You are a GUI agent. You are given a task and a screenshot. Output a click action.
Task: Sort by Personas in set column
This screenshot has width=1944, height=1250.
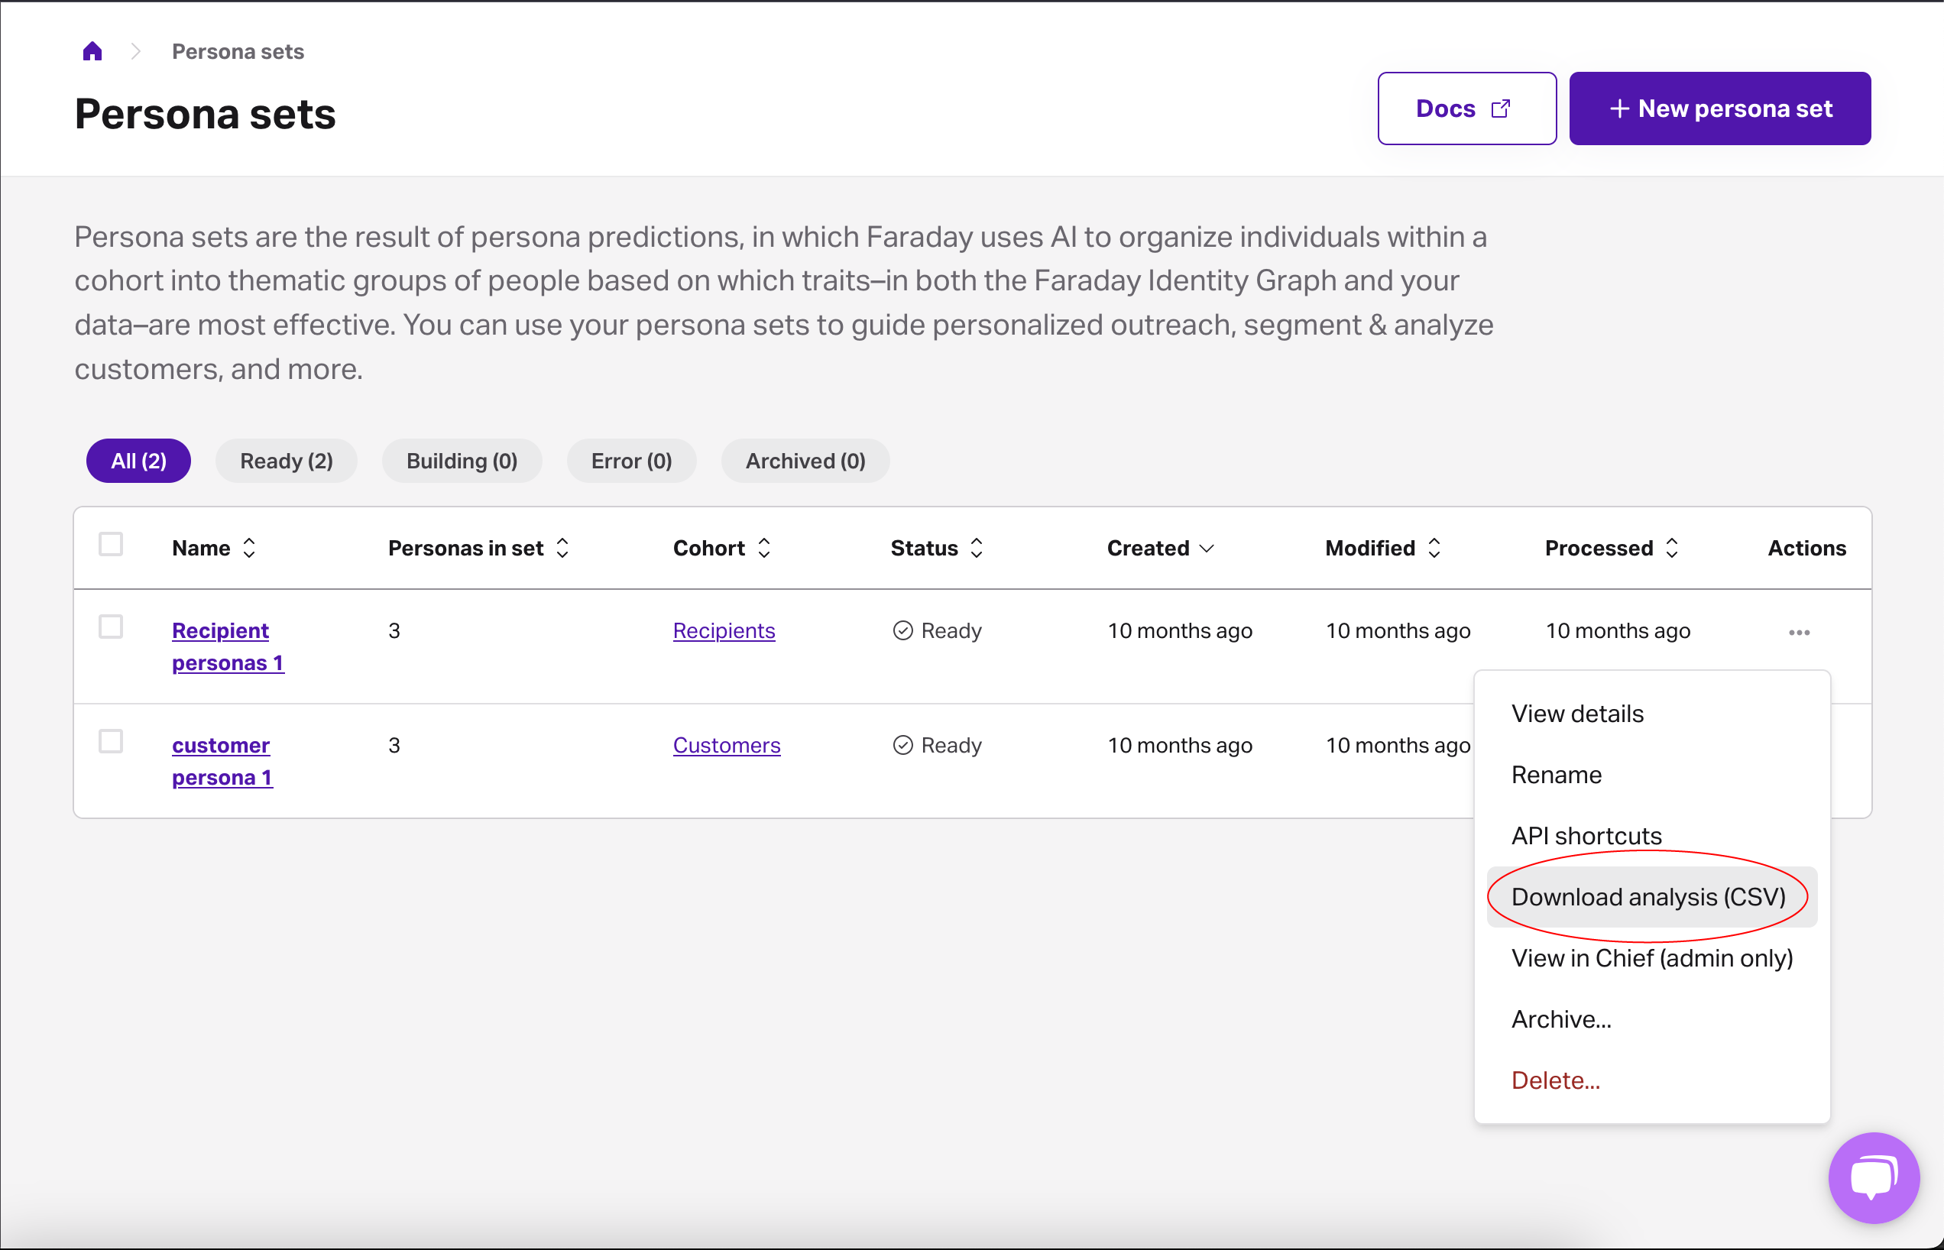coord(562,548)
